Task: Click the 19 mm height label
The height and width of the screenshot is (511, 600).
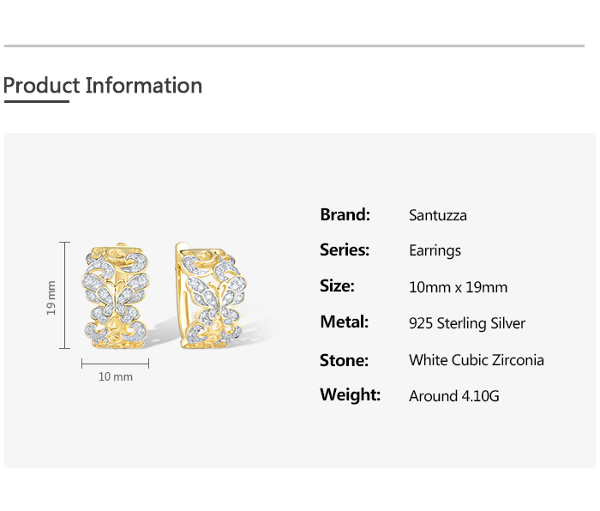Action: [51, 297]
